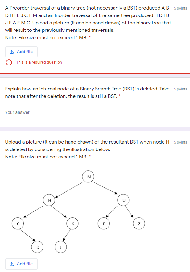
Task: Click the upload arrow icon on bottom Add file
Action: pos(11,264)
